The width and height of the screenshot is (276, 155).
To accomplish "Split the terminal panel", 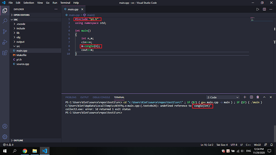I will point(251,97).
